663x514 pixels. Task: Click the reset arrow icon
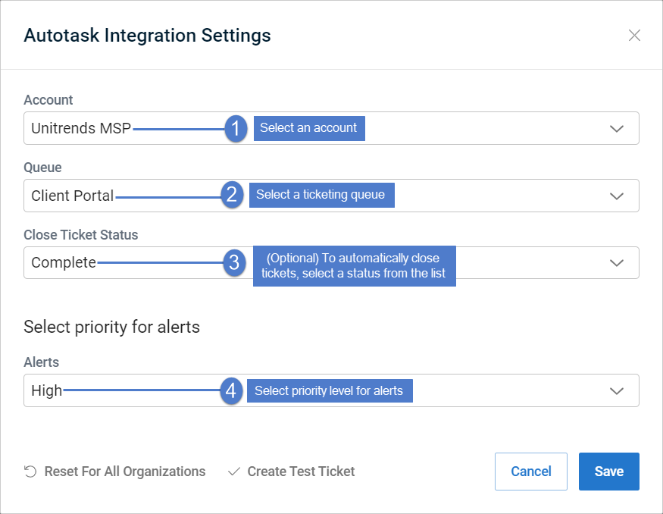30,472
